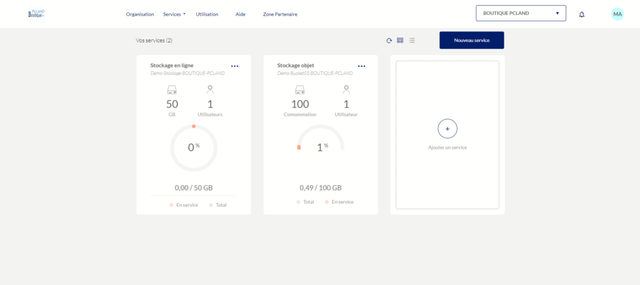Image resolution: width=640 pixels, height=285 pixels.
Task: Click the plus circle to add service
Action: (x=447, y=128)
